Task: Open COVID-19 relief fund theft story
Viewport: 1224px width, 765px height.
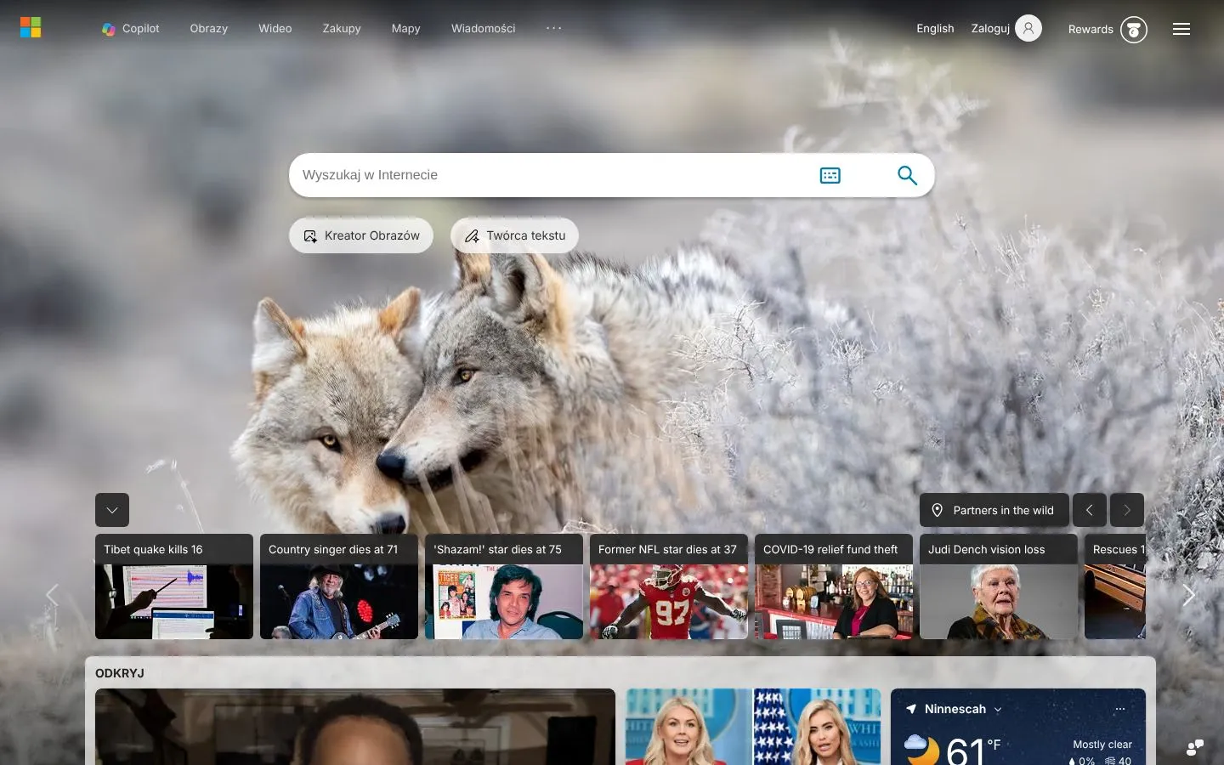Action: pyautogui.click(x=834, y=586)
